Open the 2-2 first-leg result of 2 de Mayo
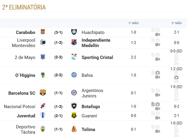 click(133, 57)
